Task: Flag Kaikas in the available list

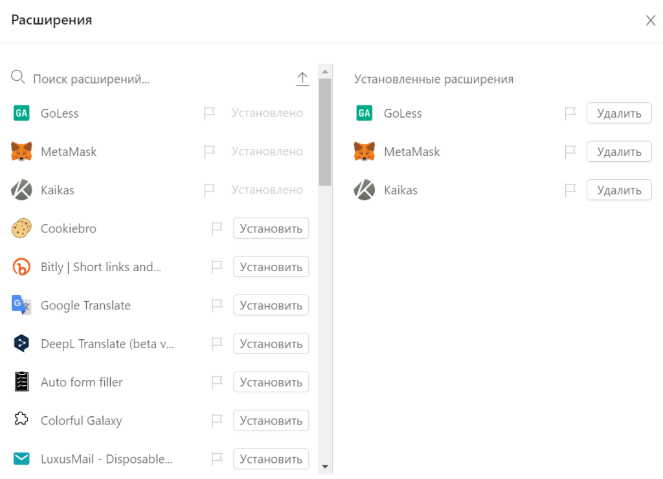Action: coord(209,190)
